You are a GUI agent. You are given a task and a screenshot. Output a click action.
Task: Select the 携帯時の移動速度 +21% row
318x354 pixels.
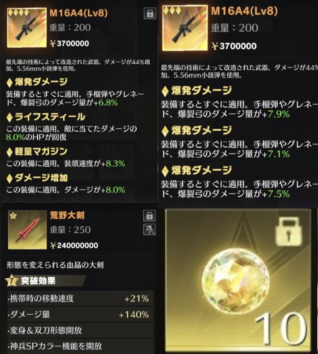(x=80, y=298)
